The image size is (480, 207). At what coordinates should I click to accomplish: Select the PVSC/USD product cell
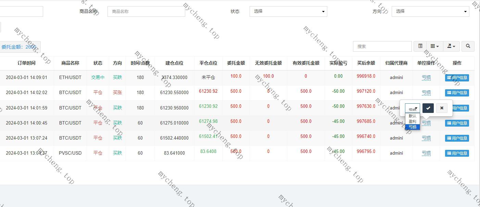(x=70, y=153)
